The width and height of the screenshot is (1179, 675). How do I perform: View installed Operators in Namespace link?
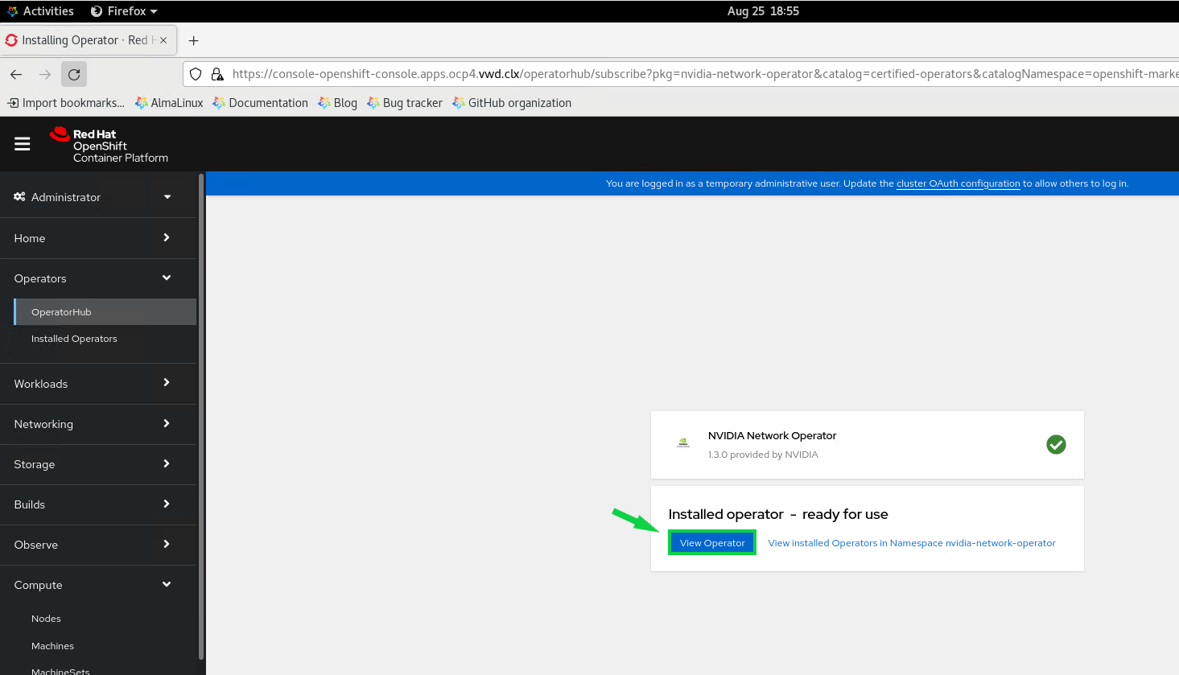(x=912, y=543)
